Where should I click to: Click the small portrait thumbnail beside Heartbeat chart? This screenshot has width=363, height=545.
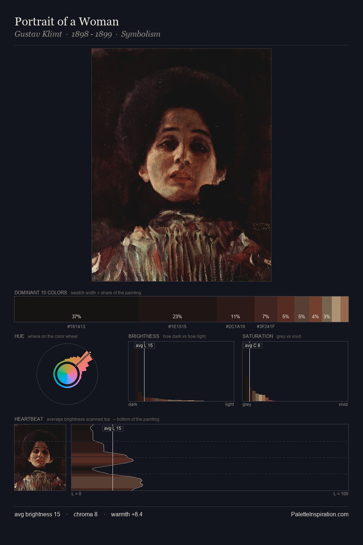(40, 457)
